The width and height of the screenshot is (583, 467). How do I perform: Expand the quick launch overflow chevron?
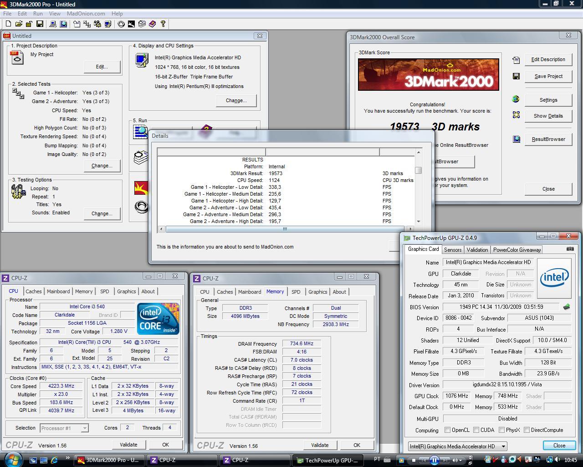coord(68,458)
